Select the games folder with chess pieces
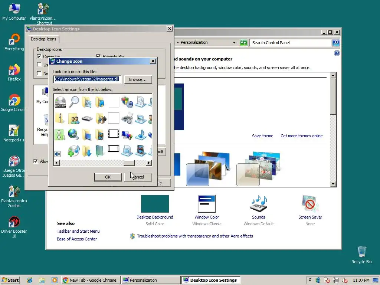 (100, 118)
